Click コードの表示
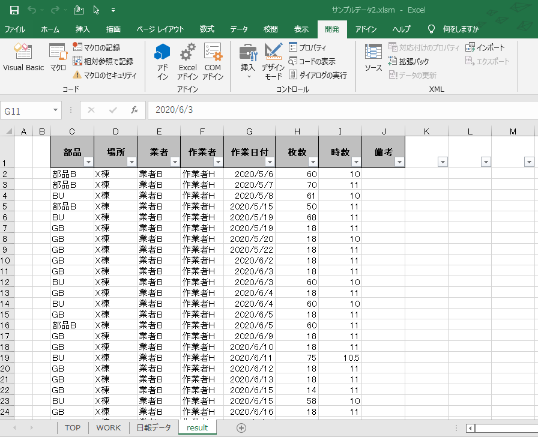The height and width of the screenshot is (437, 538). pyautogui.click(x=312, y=61)
